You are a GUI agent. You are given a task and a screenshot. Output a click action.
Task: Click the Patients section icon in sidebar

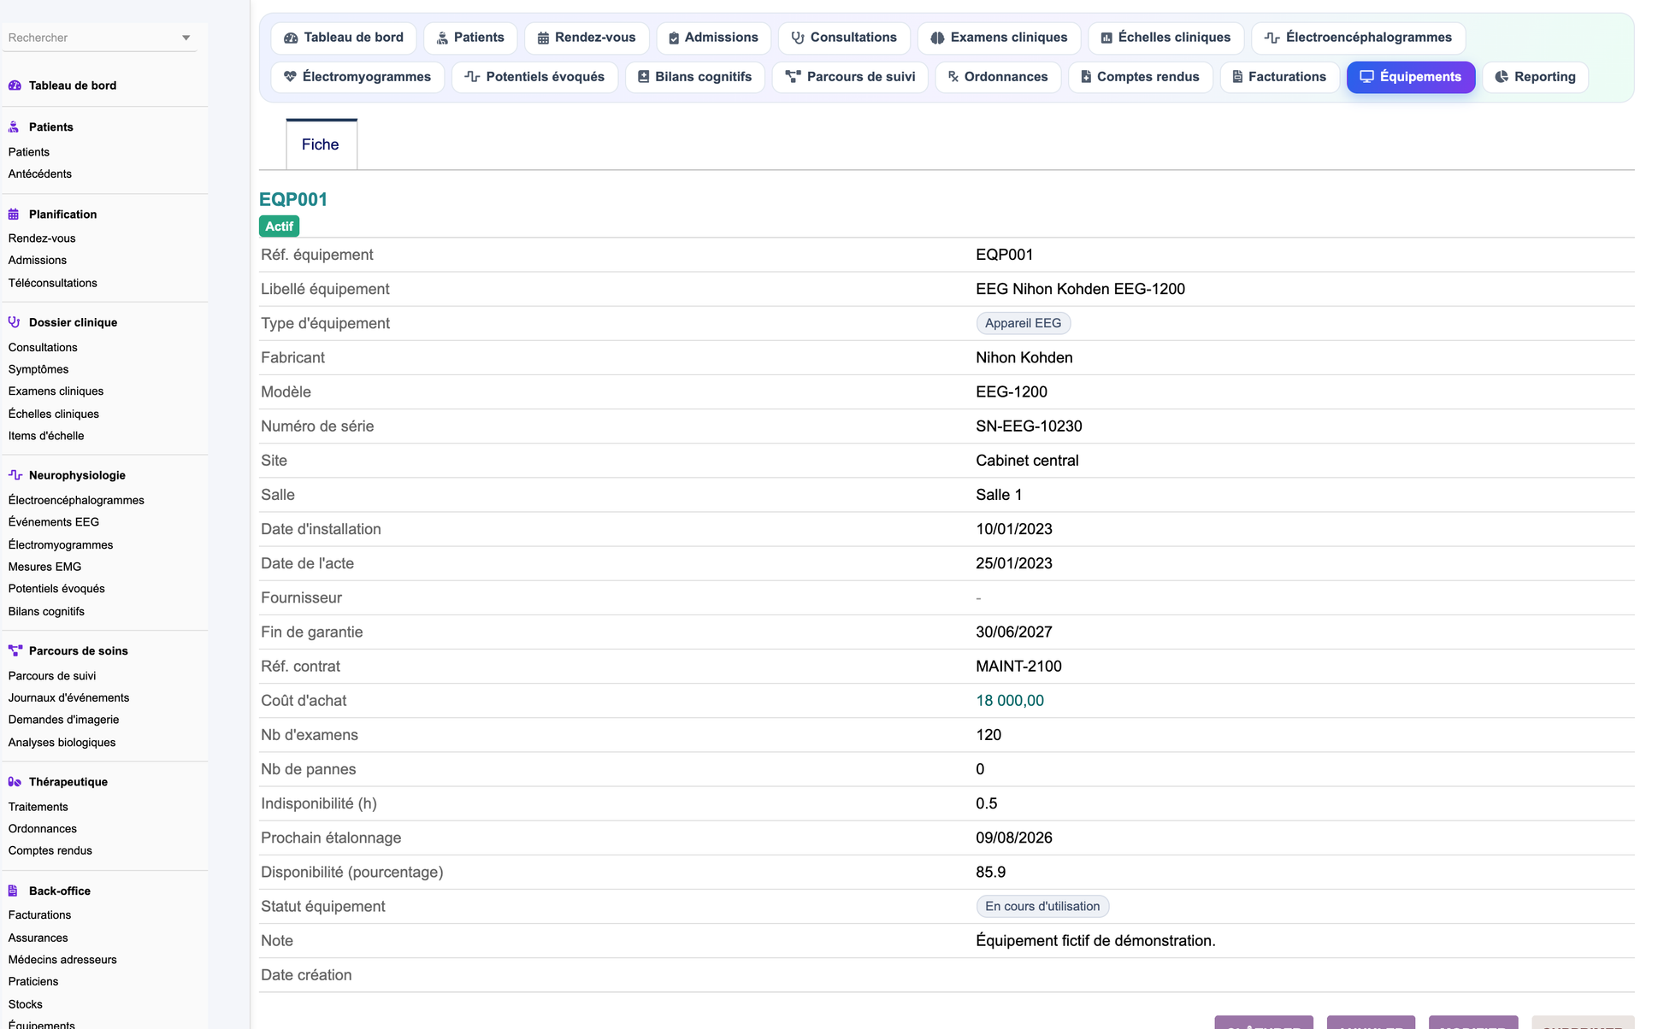point(14,127)
